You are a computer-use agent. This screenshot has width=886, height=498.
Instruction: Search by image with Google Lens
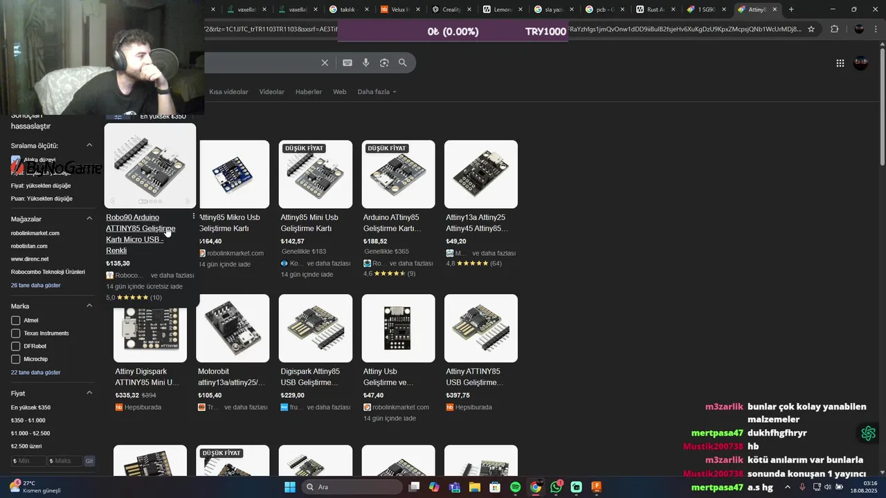point(384,63)
